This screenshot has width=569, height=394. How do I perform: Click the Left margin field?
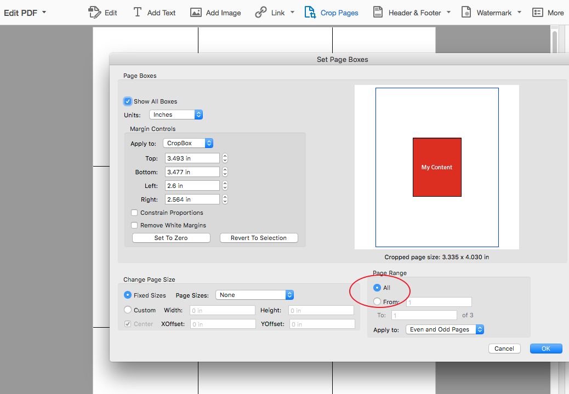[x=192, y=186]
